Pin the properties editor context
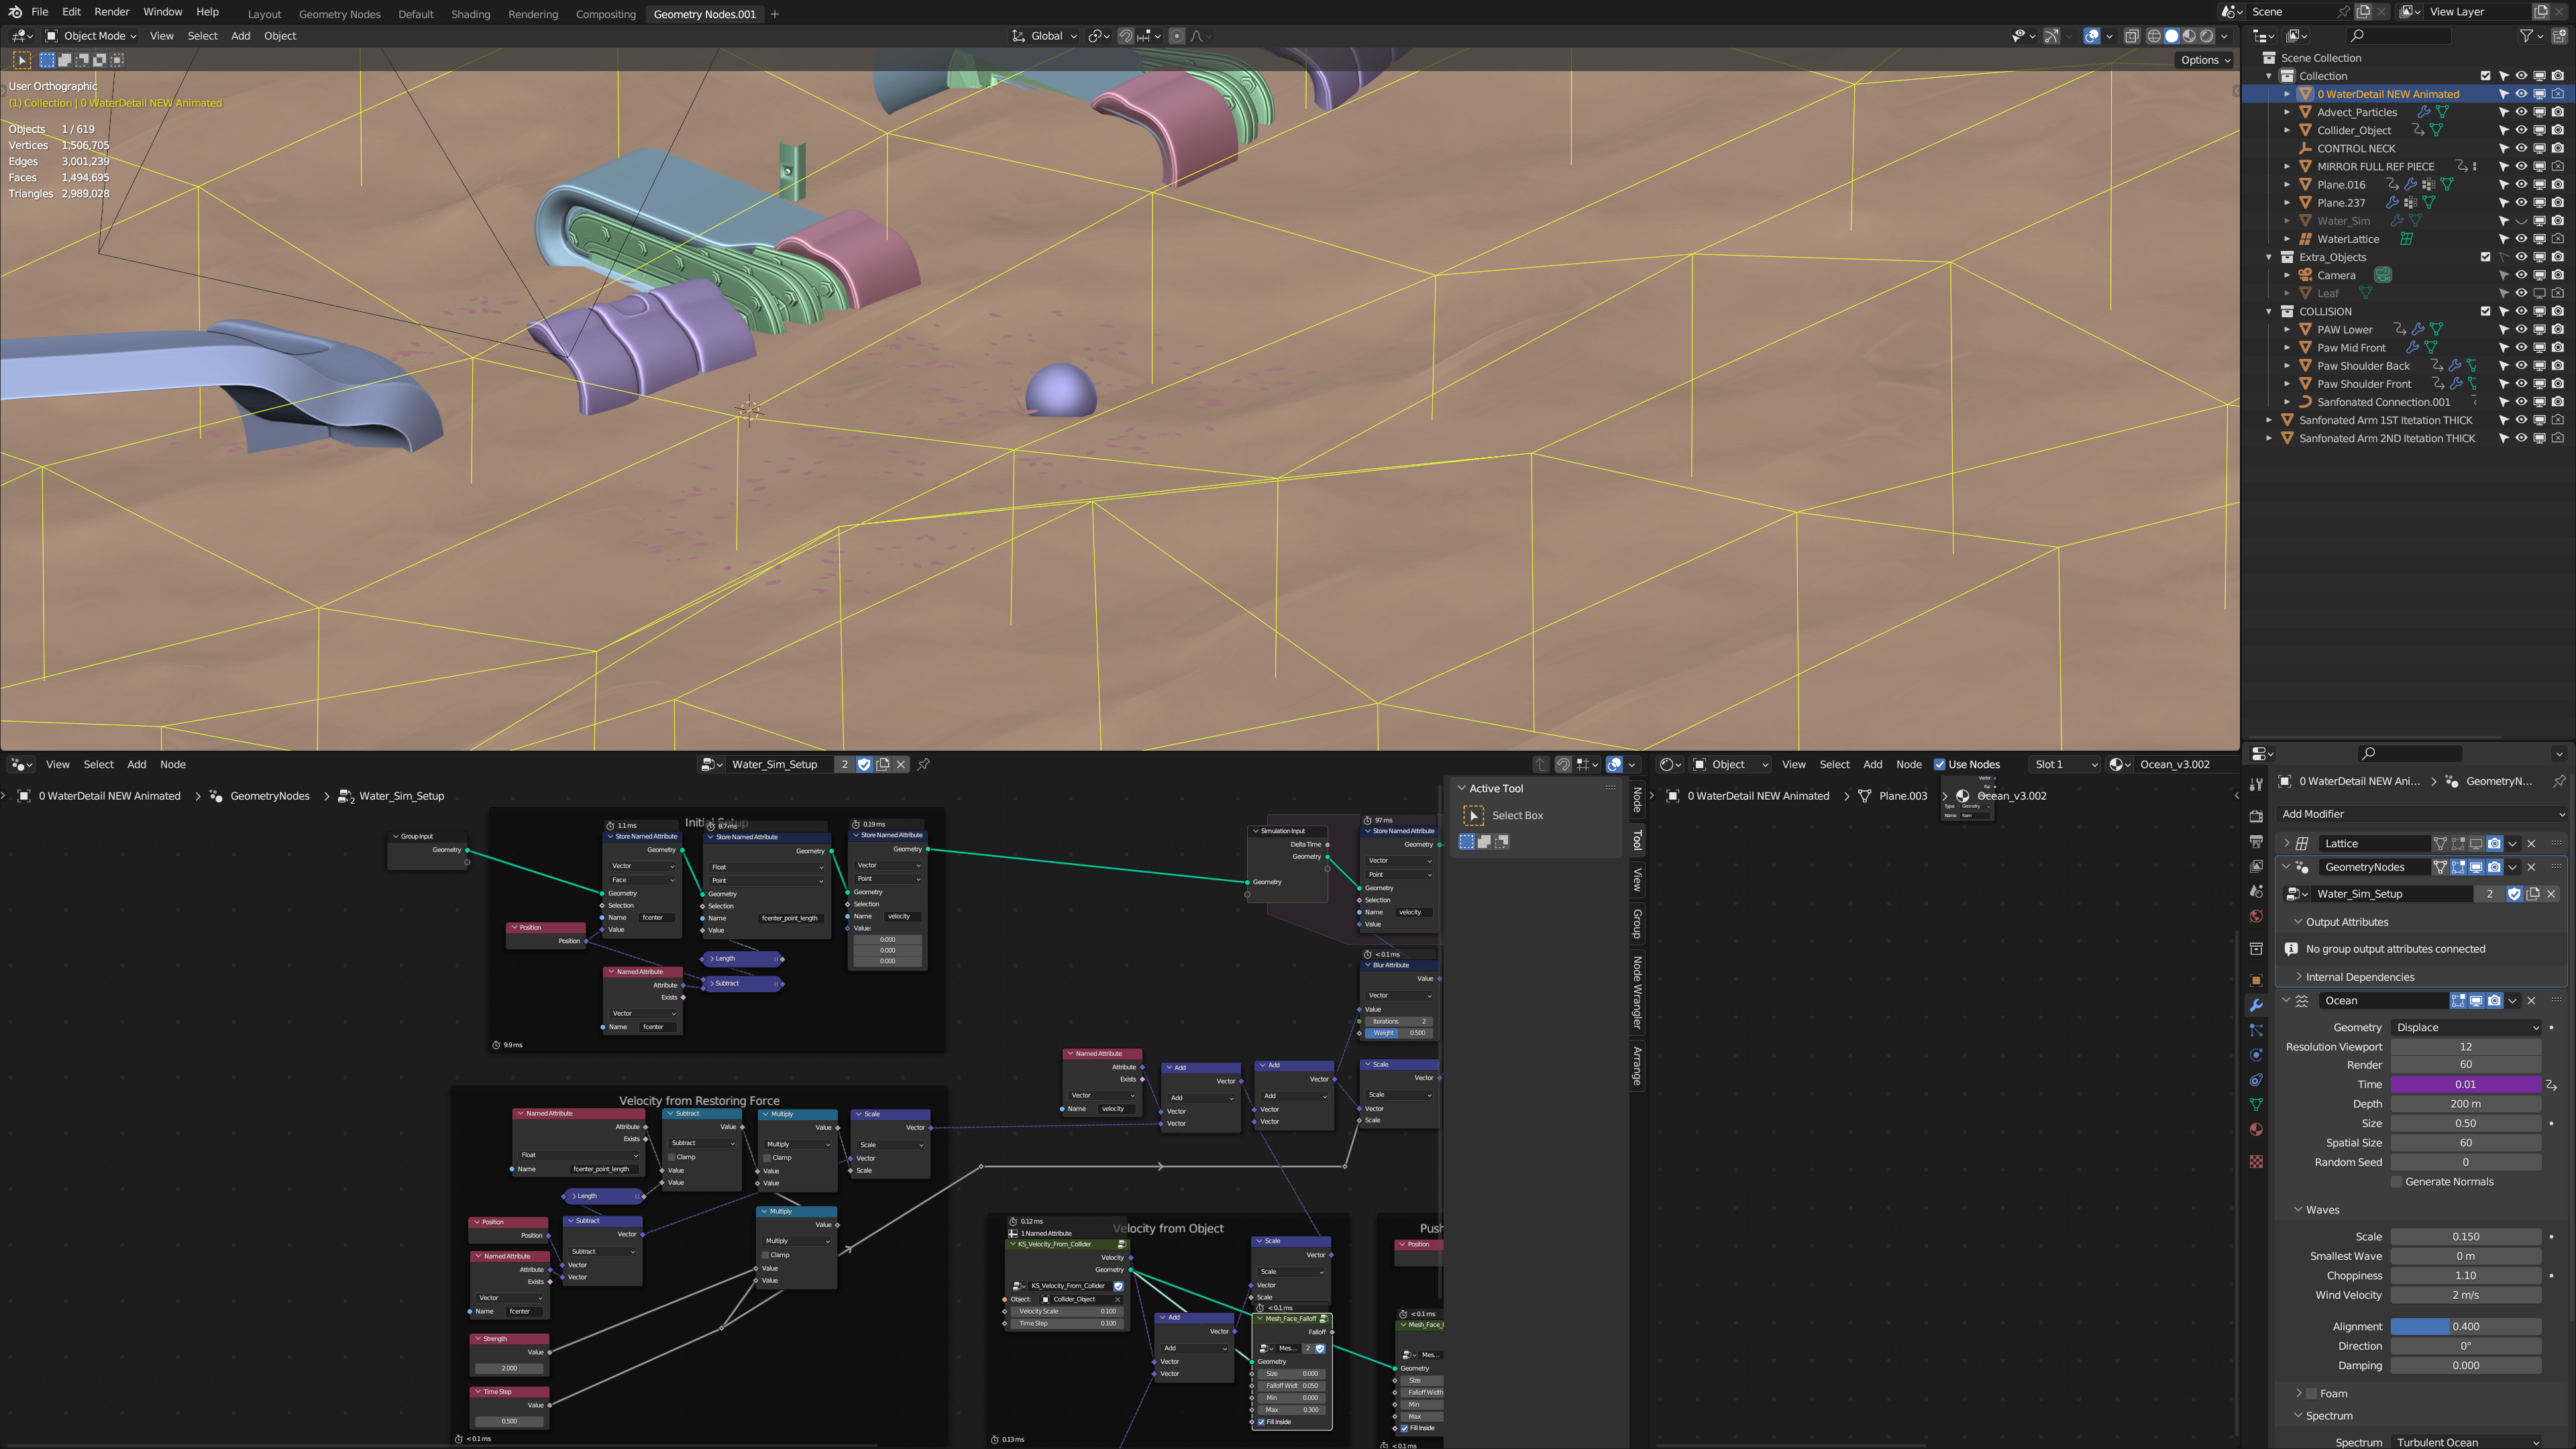The height and width of the screenshot is (1449, 2576). 2559,781
